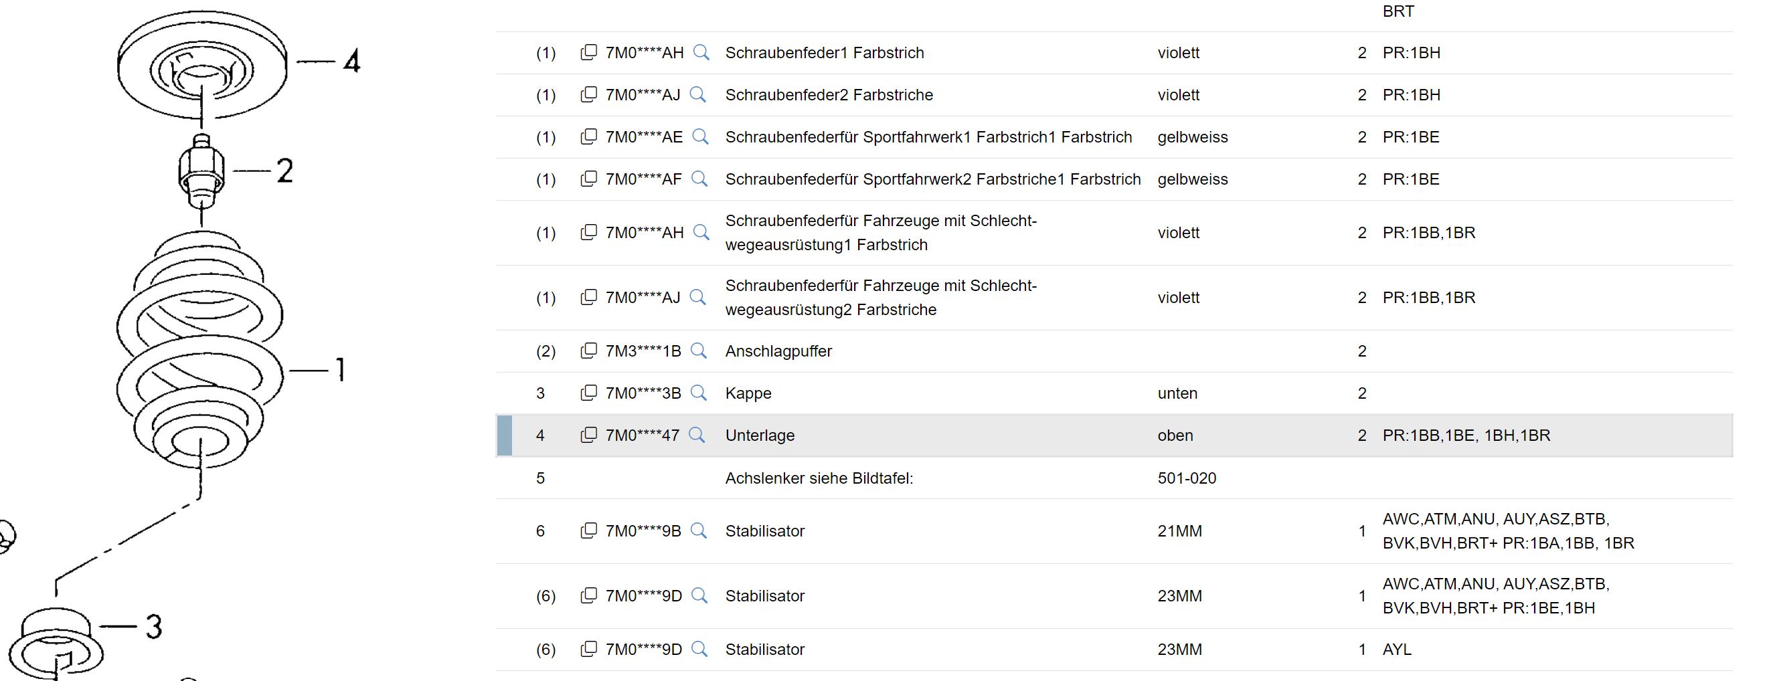1769x681 pixels.
Task: Open part number 7M0****47
Action: click(x=642, y=436)
